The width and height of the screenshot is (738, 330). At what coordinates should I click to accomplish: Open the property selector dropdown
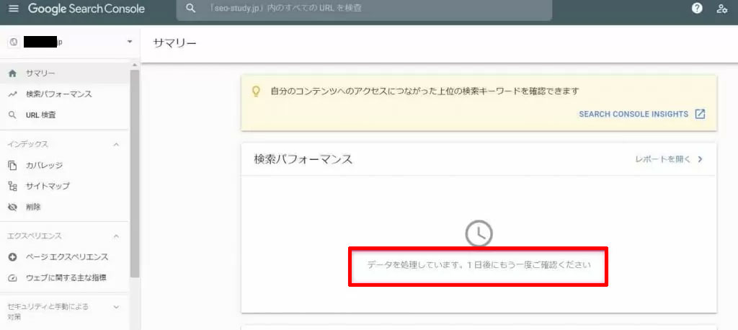tap(130, 42)
